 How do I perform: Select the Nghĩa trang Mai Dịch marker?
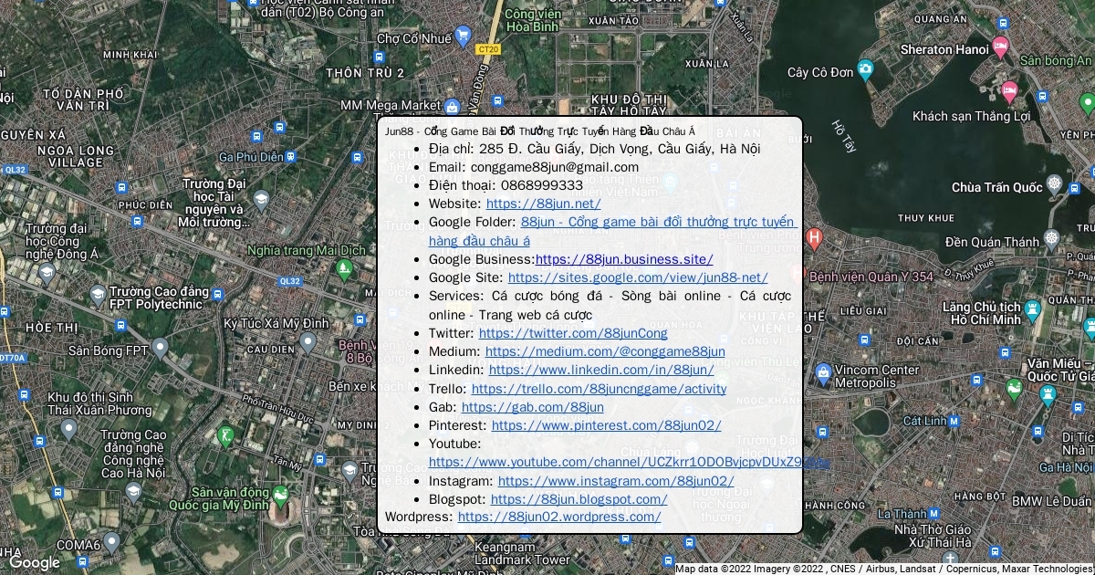[343, 267]
